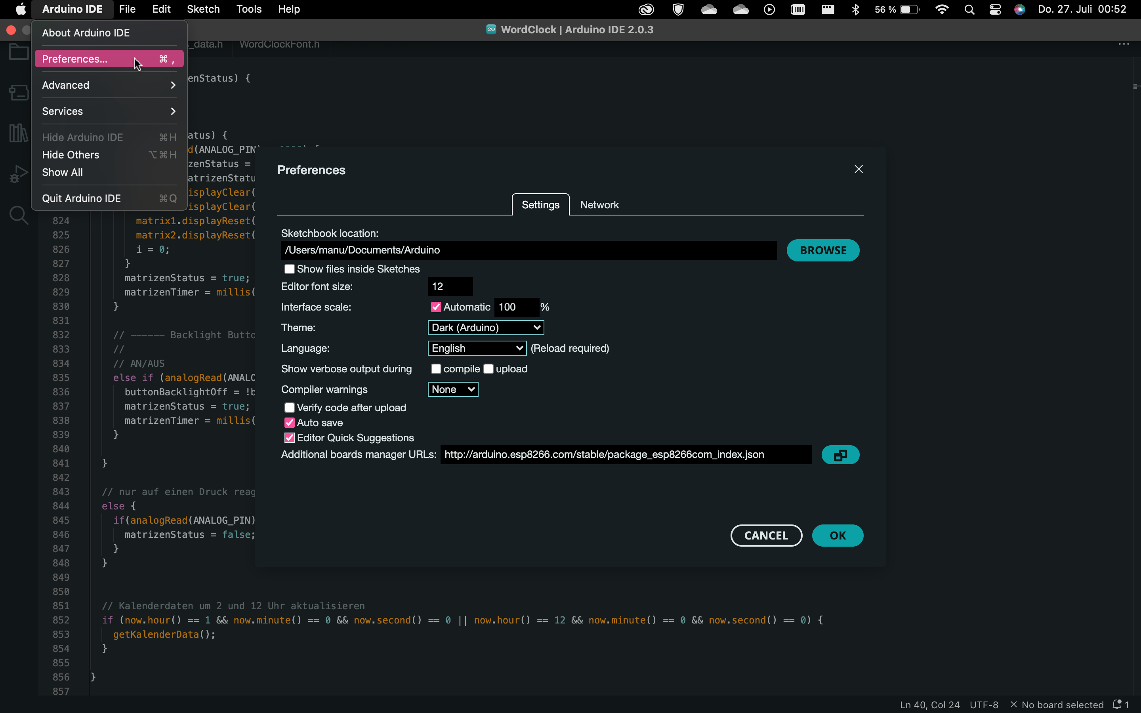The width and height of the screenshot is (1141, 713).
Task: Open the Boards Manager sidebar icon
Action: 19,92
